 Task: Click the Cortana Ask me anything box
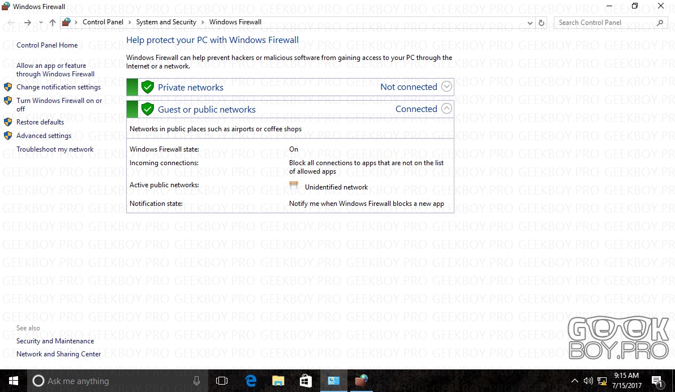click(118, 381)
